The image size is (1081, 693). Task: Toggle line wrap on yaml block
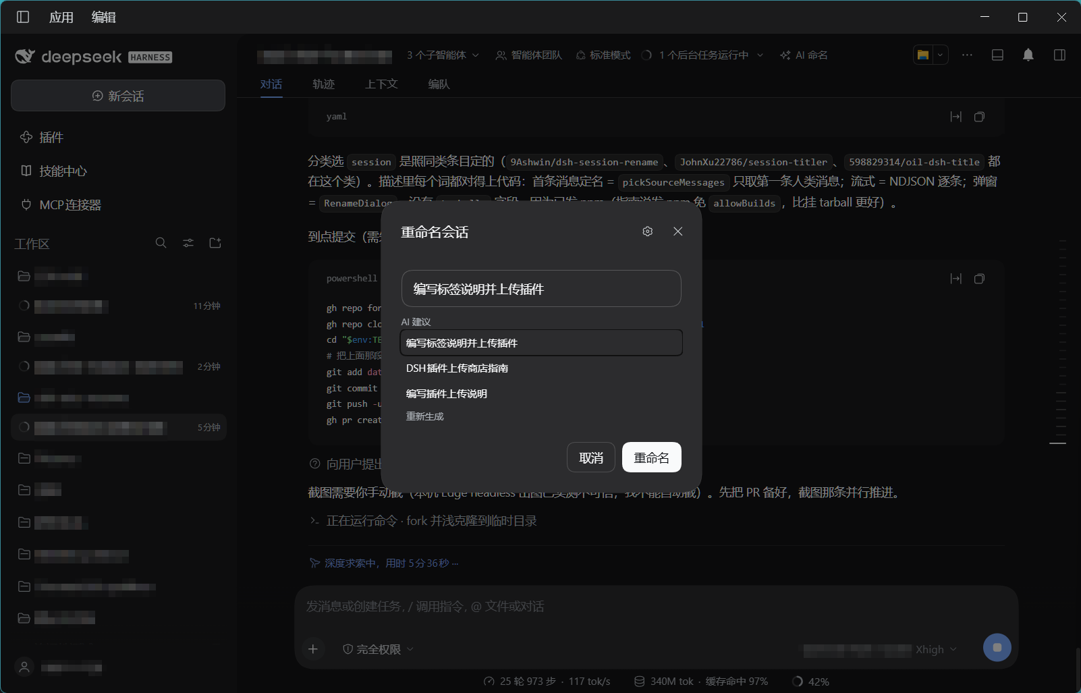955,117
